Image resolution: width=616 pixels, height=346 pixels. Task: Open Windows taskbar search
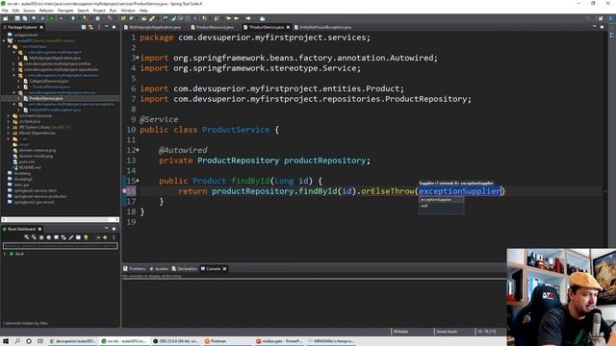click(x=17, y=341)
